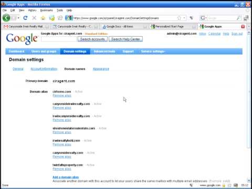Open the Bookmarks menu
Viewport: 252px width, 189px height.
coord(46,10)
